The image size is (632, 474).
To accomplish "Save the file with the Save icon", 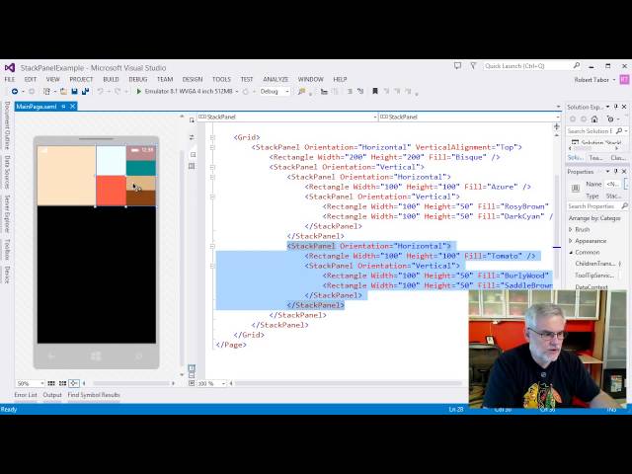I will pos(74,92).
